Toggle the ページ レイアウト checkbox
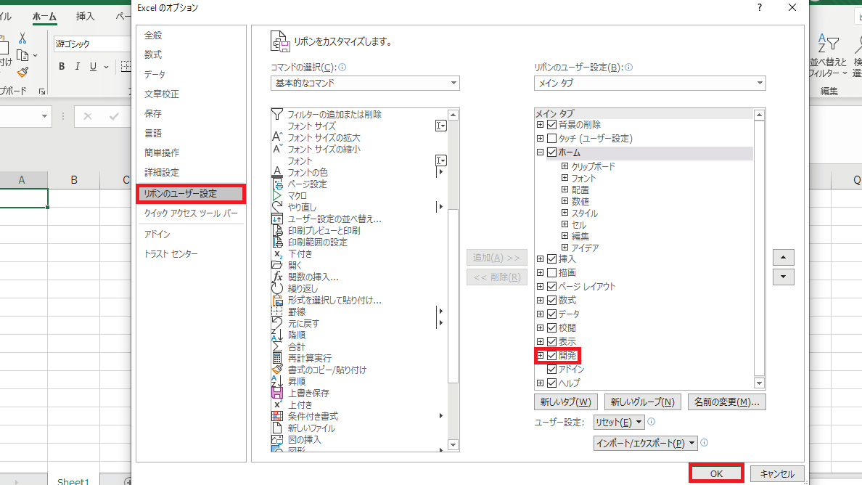The width and height of the screenshot is (862, 485). [552, 287]
